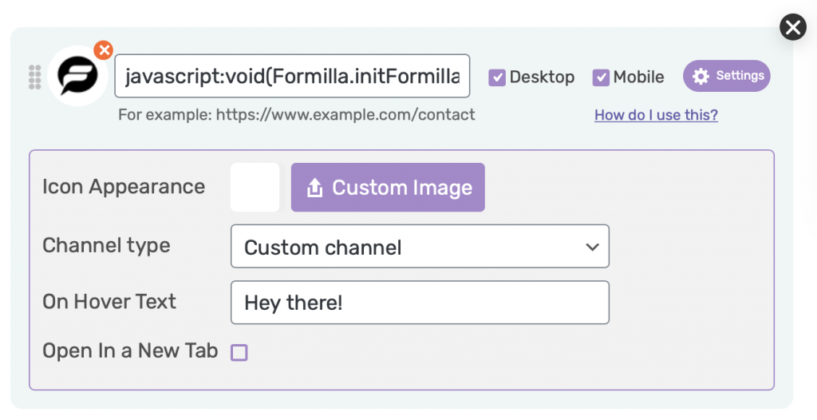Enable the Open In a New Tab checkbox
Image resolution: width=817 pixels, height=420 pixels.
pyautogui.click(x=239, y=352)
